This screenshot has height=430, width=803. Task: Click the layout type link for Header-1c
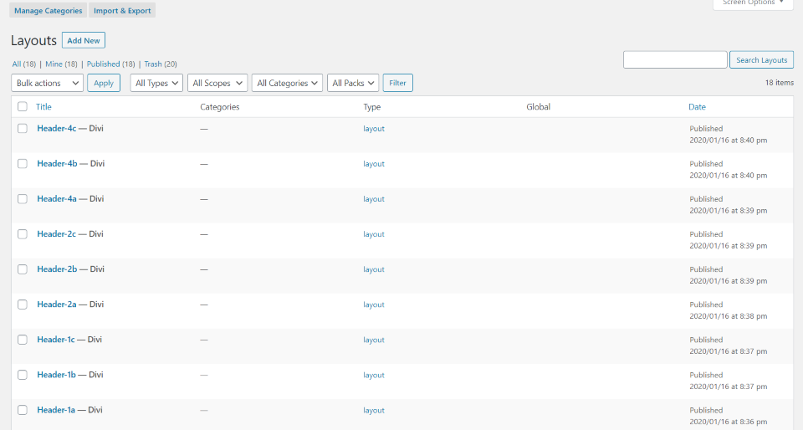point(374,340)
